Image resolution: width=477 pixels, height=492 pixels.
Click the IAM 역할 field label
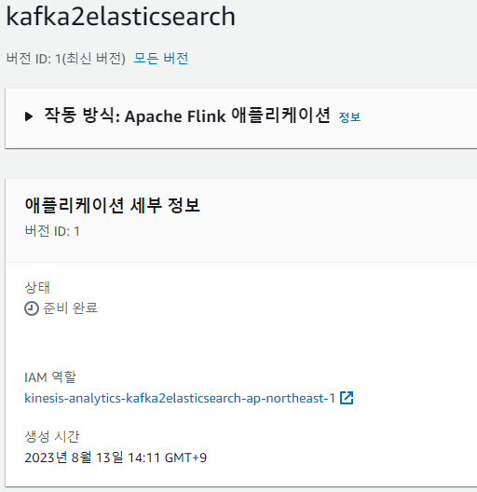(50, 376)
